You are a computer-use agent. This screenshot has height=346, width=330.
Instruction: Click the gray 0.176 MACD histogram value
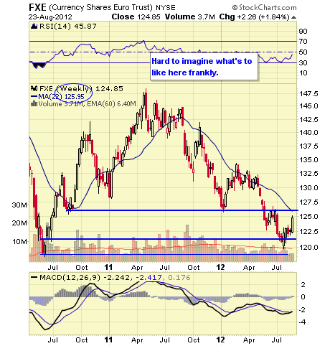click(179, 278)
